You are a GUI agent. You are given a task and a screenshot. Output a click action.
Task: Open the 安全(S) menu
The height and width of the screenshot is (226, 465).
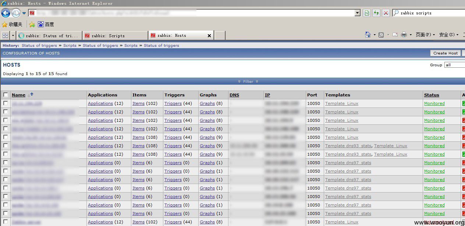coord(449,35)
